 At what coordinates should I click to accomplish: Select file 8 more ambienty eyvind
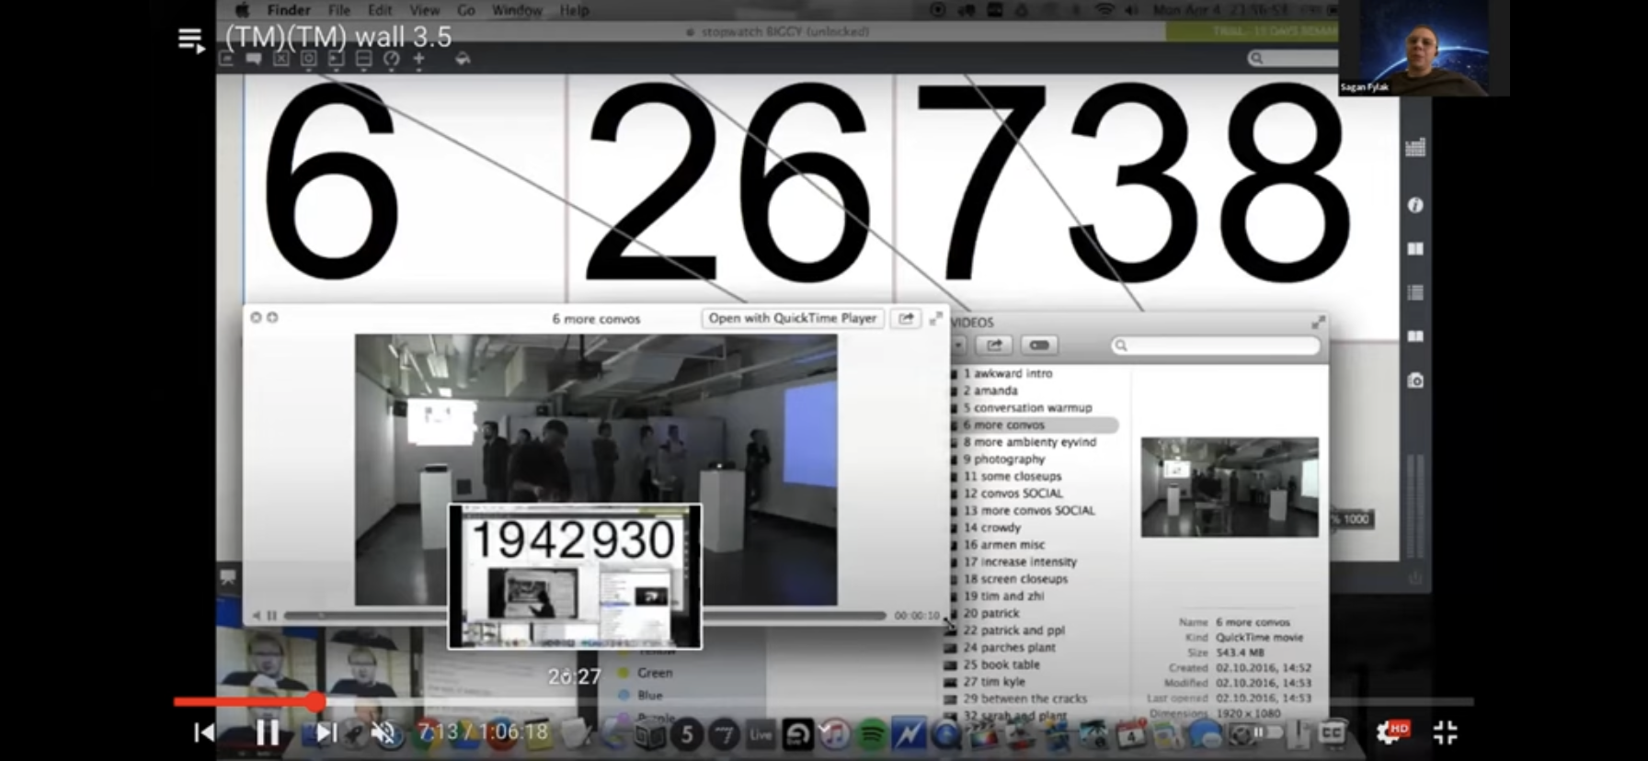click(1029, 442)
